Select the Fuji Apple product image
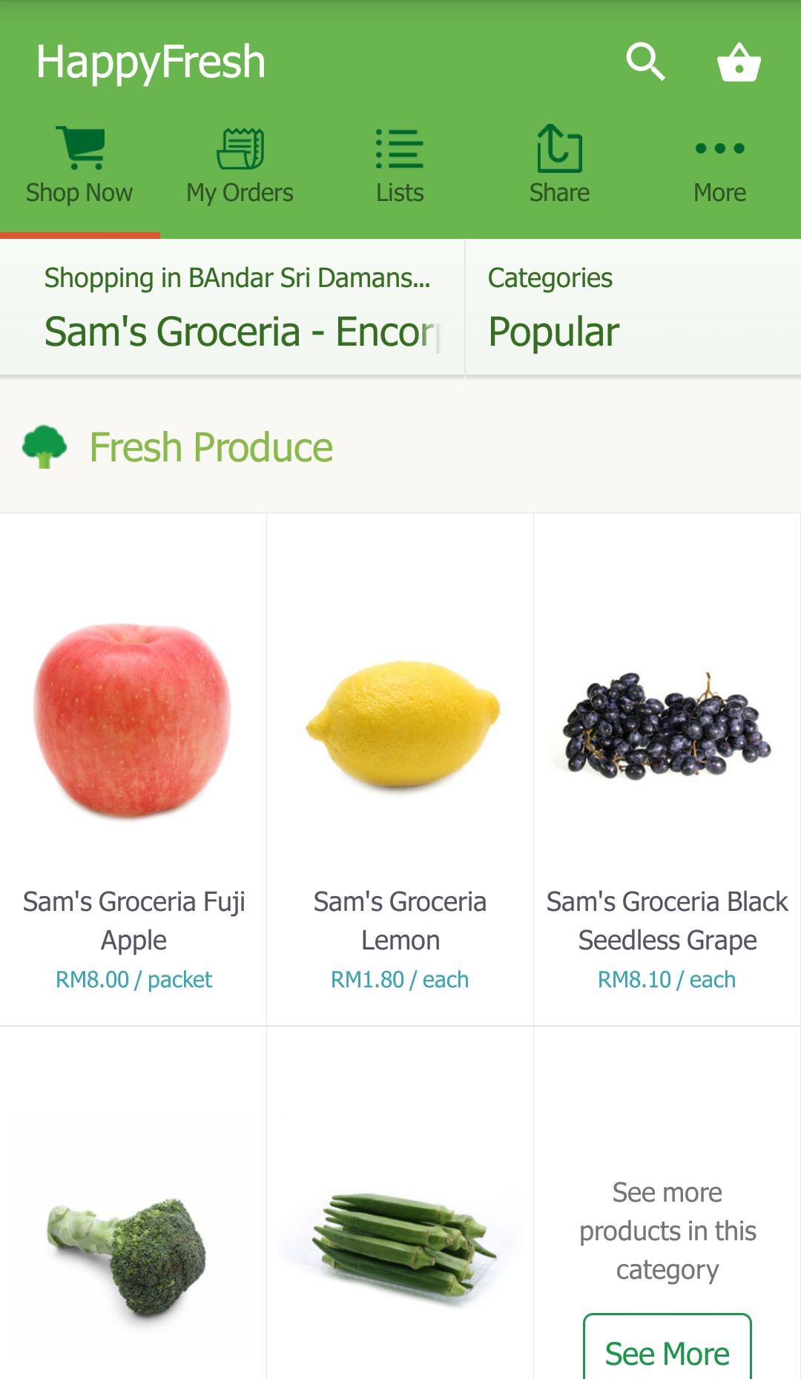Image resolution: width=801 pixels, height=1379 pixels. pos(133,720)
